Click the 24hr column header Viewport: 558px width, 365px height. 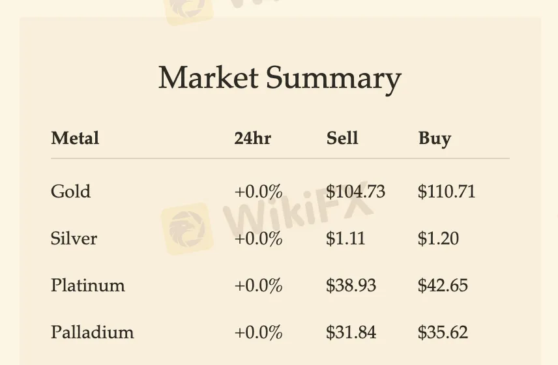point(252,138)
